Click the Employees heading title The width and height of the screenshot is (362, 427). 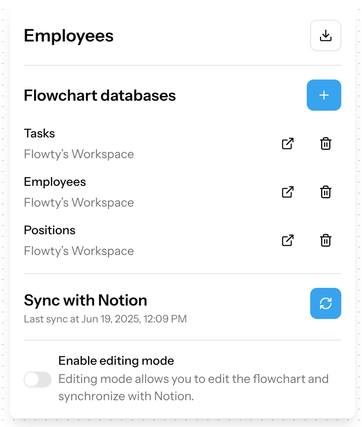[69, 36]
